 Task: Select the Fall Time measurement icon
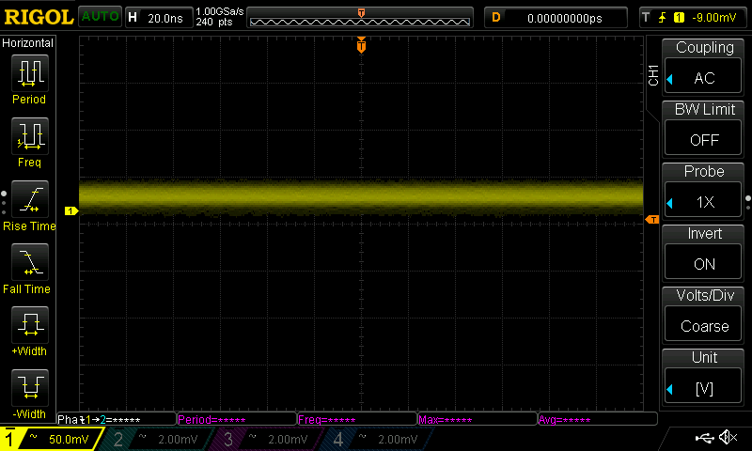(30, 262)
